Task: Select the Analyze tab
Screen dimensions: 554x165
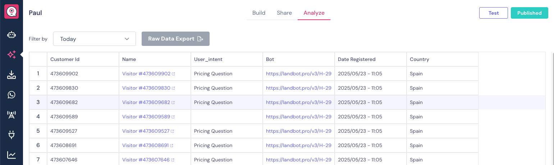Action: click(314, 13)
